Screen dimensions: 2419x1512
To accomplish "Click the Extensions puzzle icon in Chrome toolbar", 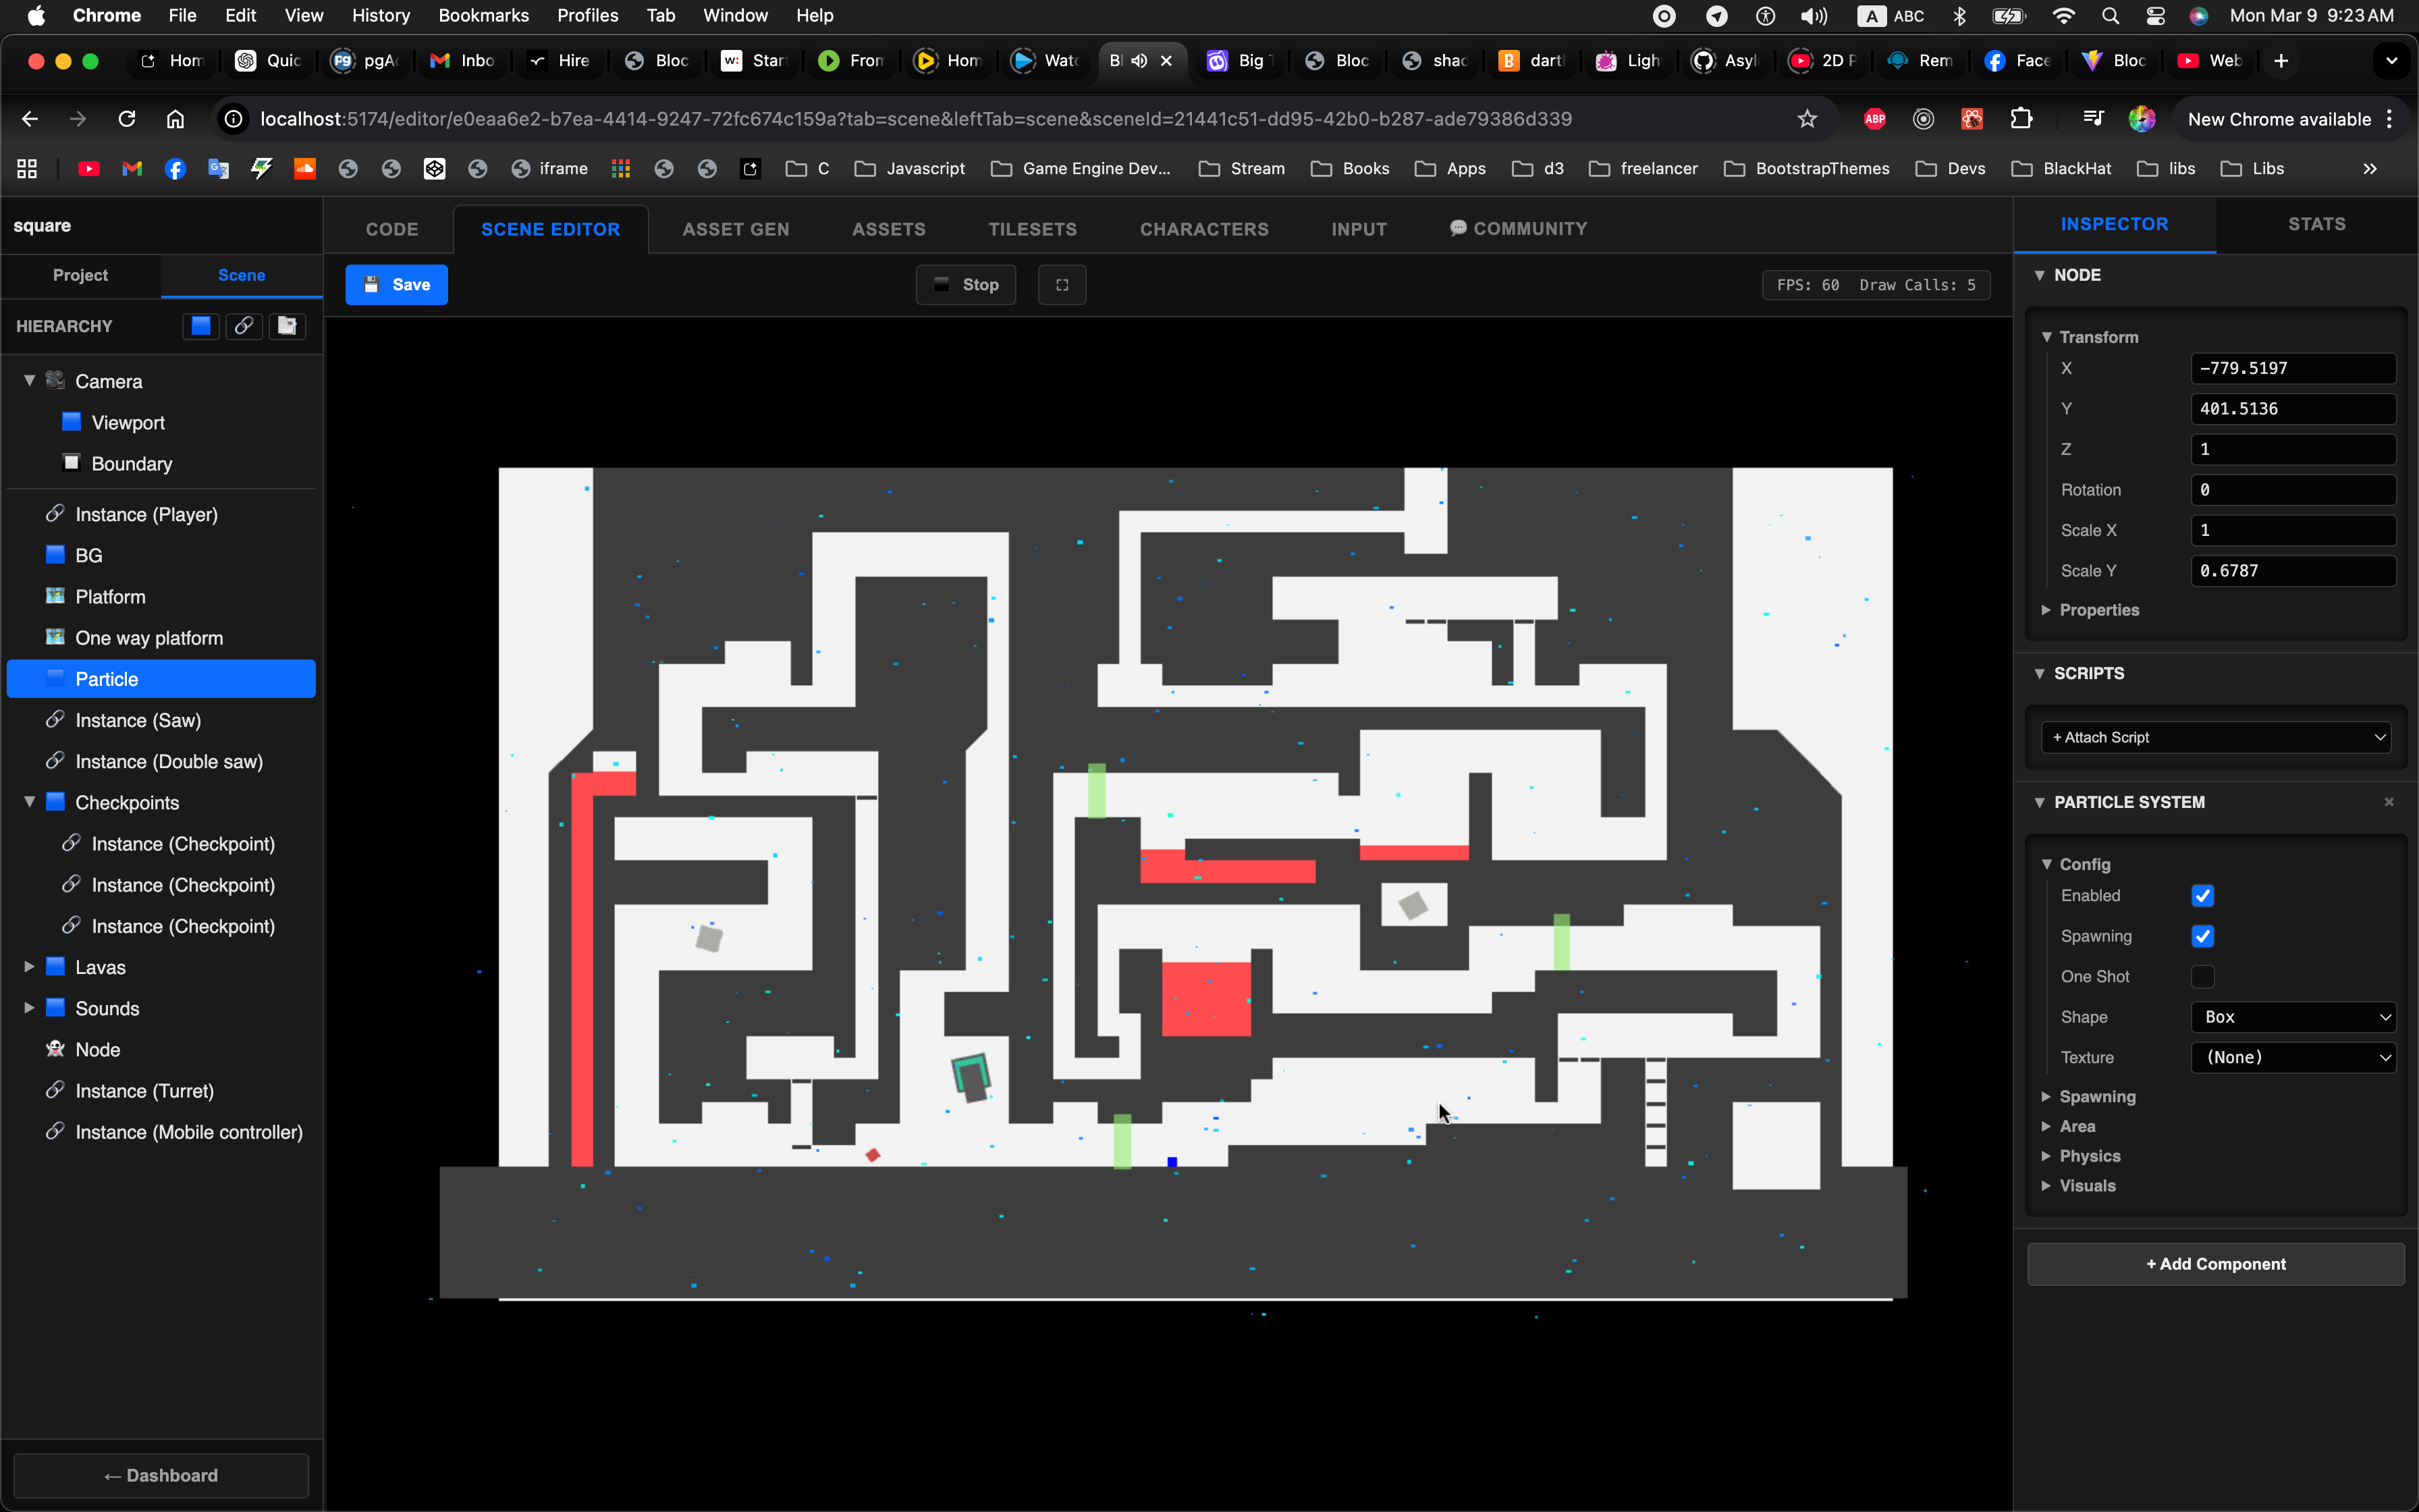I will point(2020,119).
